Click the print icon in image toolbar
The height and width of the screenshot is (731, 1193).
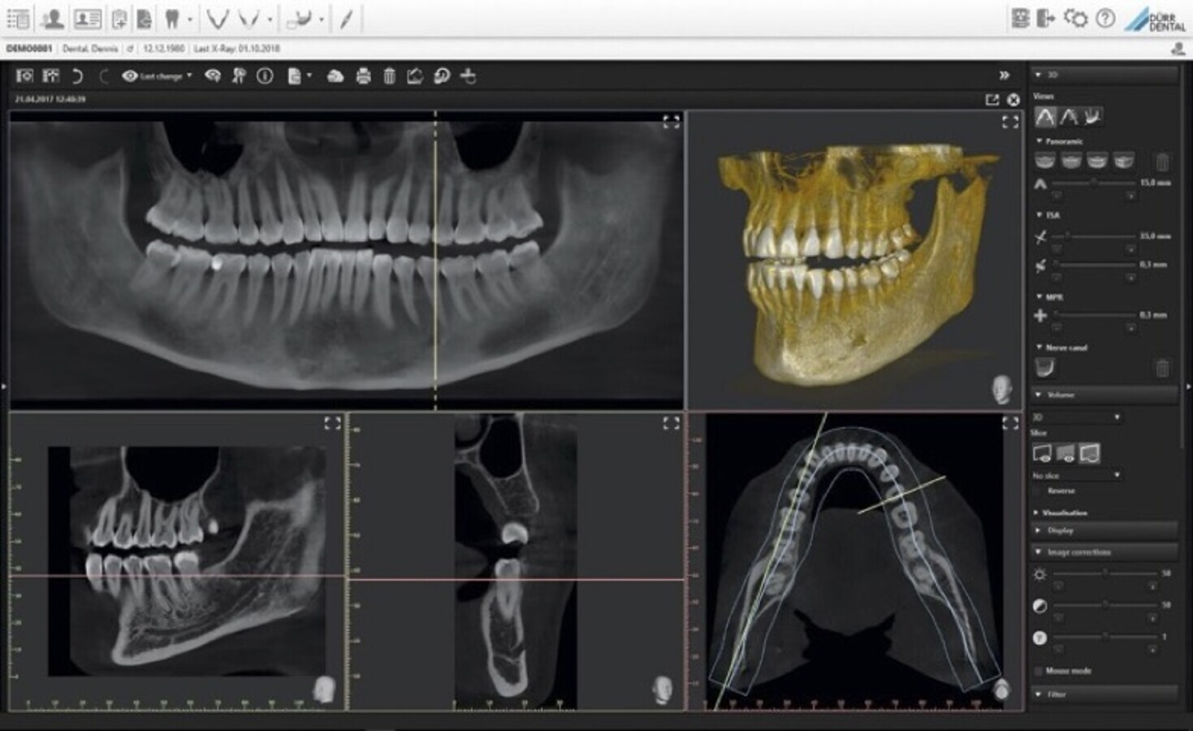[363, 76]
